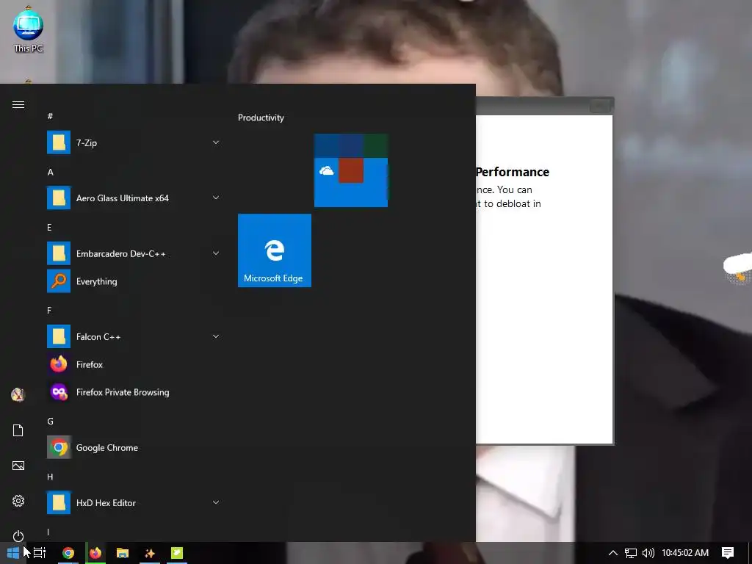Click the Performance heading in background window
The image size is (752, 564).
[x=513, y=172]
